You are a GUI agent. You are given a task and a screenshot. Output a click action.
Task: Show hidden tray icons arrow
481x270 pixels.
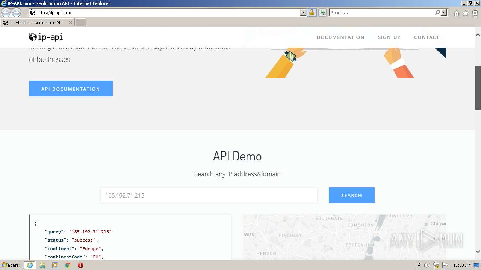419,265
